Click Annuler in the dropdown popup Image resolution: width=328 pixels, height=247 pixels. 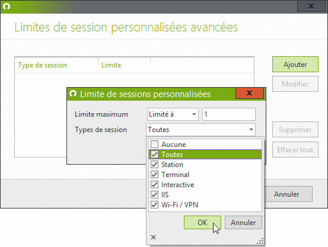tap(243, 223)
